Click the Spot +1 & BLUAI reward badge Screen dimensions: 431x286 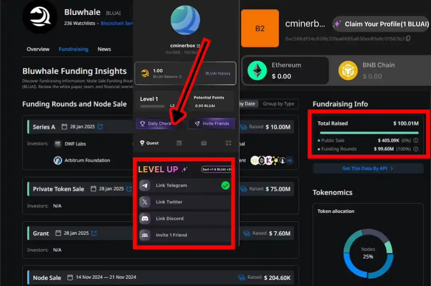pyautogui.click(x=216, y=169)
